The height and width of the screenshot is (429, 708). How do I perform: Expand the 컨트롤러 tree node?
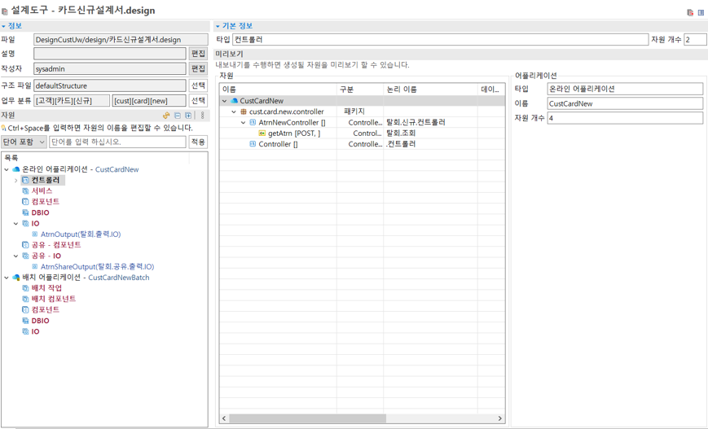click(16, 180)
